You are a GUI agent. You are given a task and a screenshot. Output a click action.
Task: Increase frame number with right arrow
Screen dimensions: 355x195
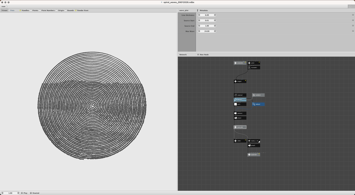point(18,193)
